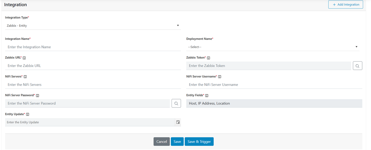Expand the Deployment Name select dropdown
Viewport: 371px width, 150px height.
(x=272, y=47)
